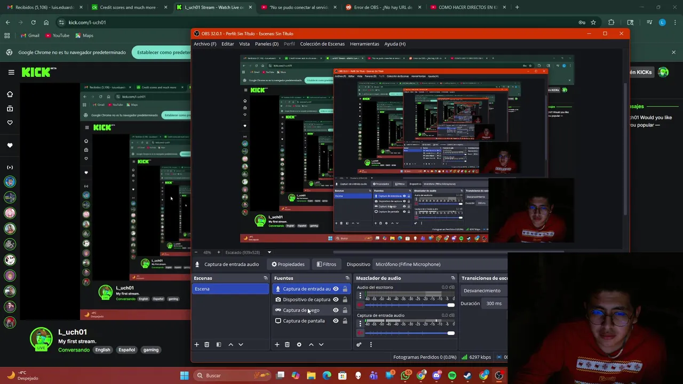Open Ayuda menu in OBS
Screen dimensions: 683x384
[395, 44]
